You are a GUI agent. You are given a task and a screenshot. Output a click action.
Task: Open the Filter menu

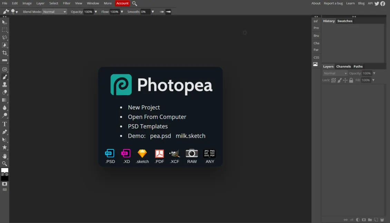pyautogui.click(x=66, y=3)
